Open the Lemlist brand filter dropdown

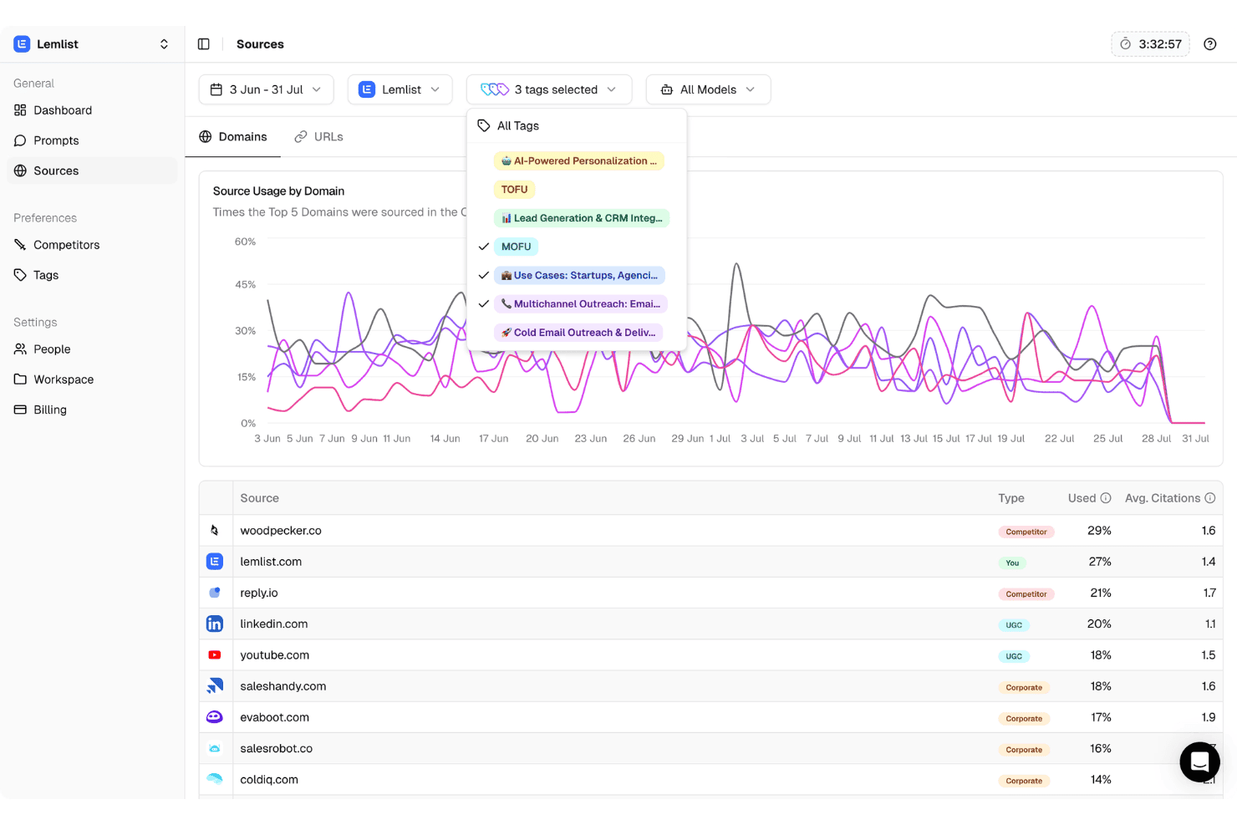pos(400,89)
